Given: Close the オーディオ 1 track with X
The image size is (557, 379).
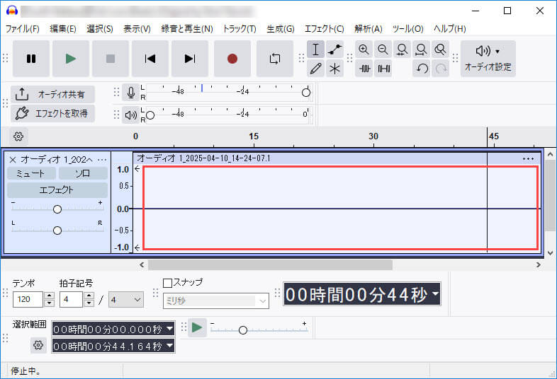Looking at the screenshot, I should (x=13, y=160).
